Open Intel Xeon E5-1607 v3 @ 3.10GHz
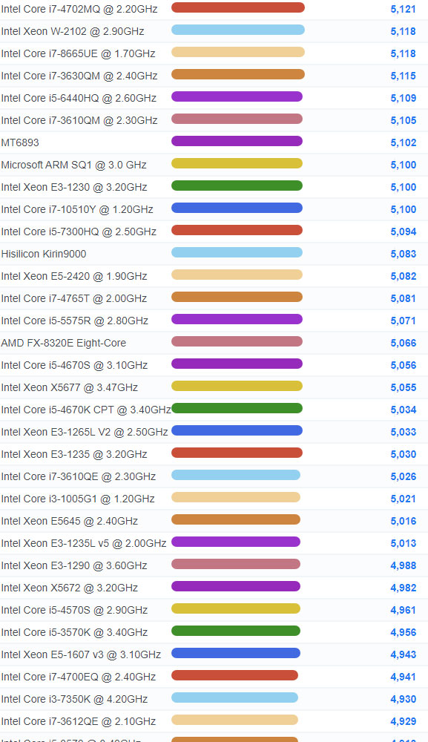Viewport: 428px width, 742px height. 81,654
